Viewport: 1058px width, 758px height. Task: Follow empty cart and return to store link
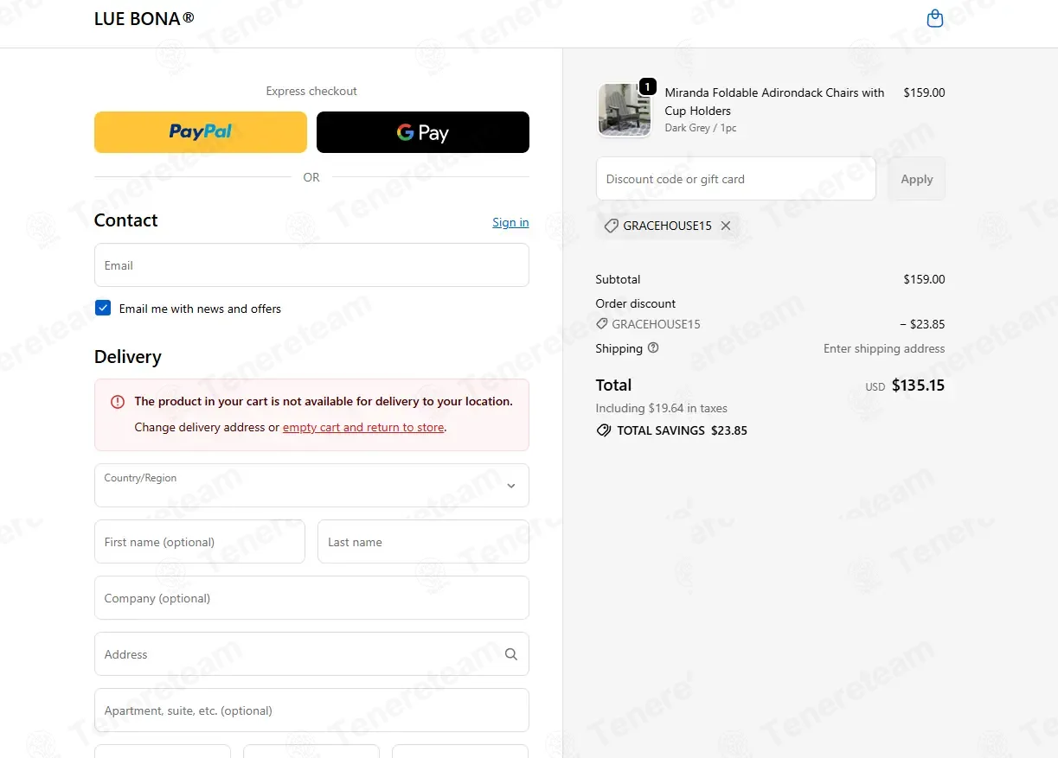363,427
